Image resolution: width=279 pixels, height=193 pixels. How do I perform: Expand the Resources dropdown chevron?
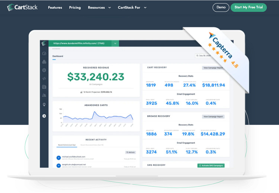110,7
